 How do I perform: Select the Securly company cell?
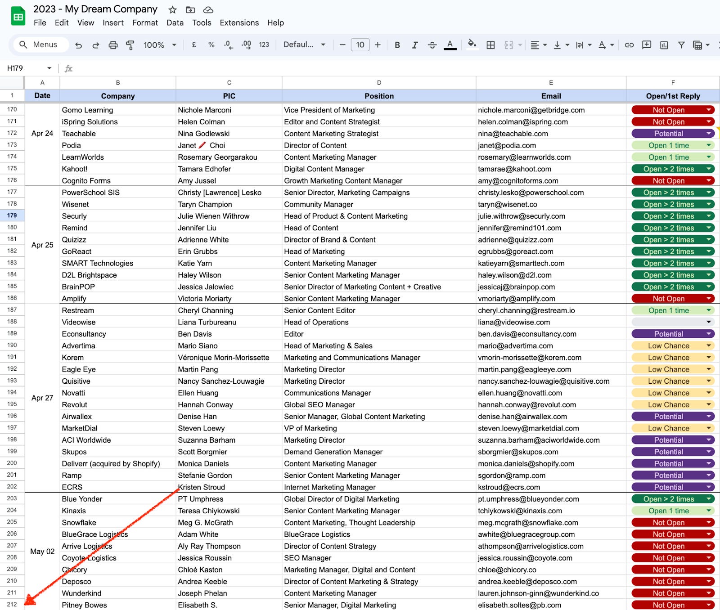(117, 216)
